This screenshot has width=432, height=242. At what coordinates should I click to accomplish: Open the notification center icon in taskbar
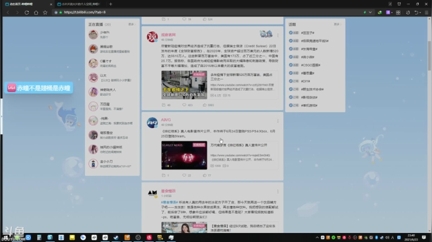[424, 237]
